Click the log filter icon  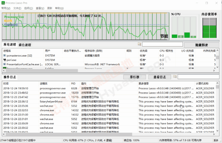175,76
